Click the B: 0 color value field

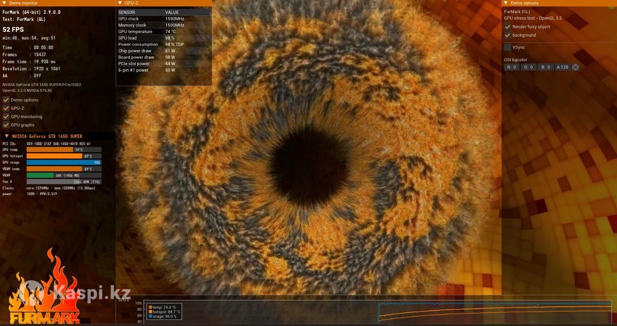pos(546,67)
